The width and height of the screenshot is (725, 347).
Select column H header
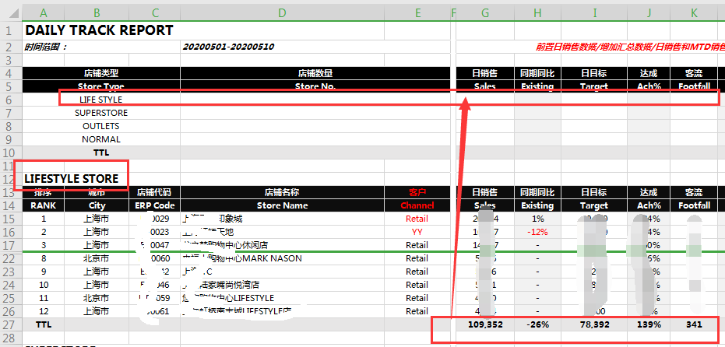tap(537, 13)
